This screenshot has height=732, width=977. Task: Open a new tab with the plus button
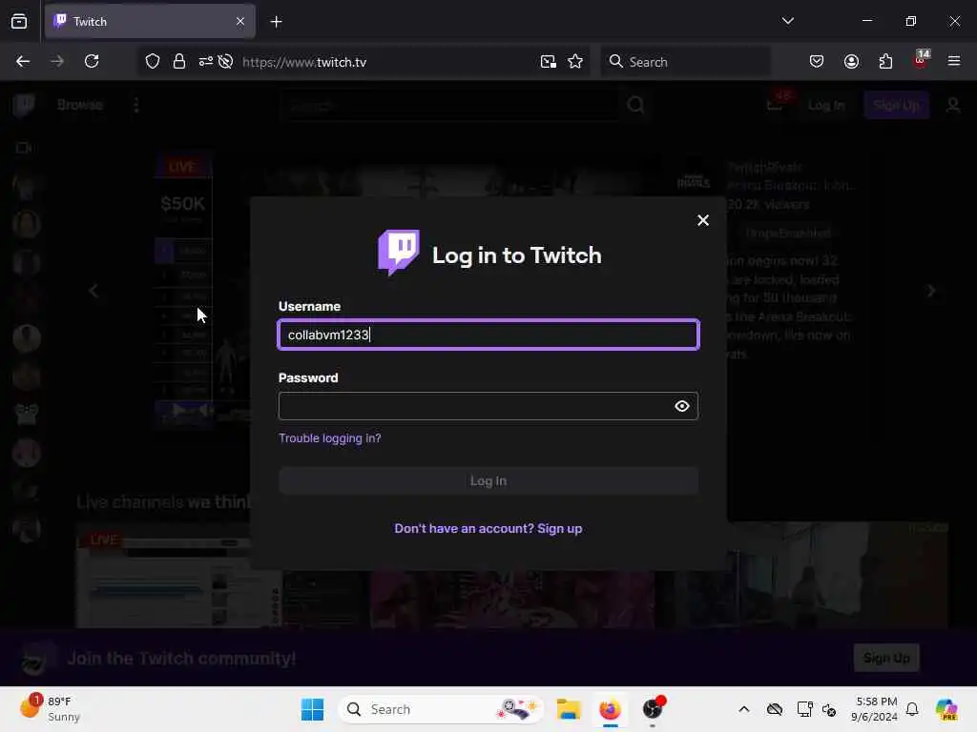(x=276, y=21)
